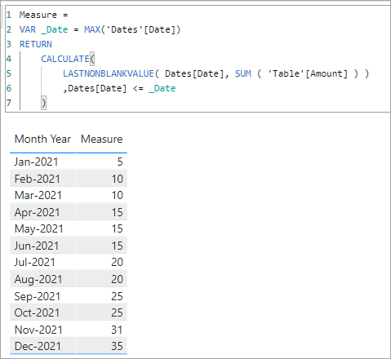Click the VAR keyword on line 2
The width and height of the screenshot is (391, 359).
coord(28,29)
